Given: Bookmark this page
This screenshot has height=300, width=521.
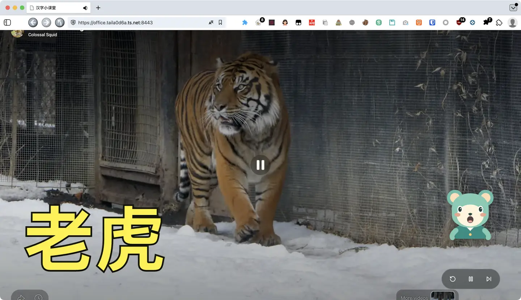Looking at the screenshot, I should 220,22.
